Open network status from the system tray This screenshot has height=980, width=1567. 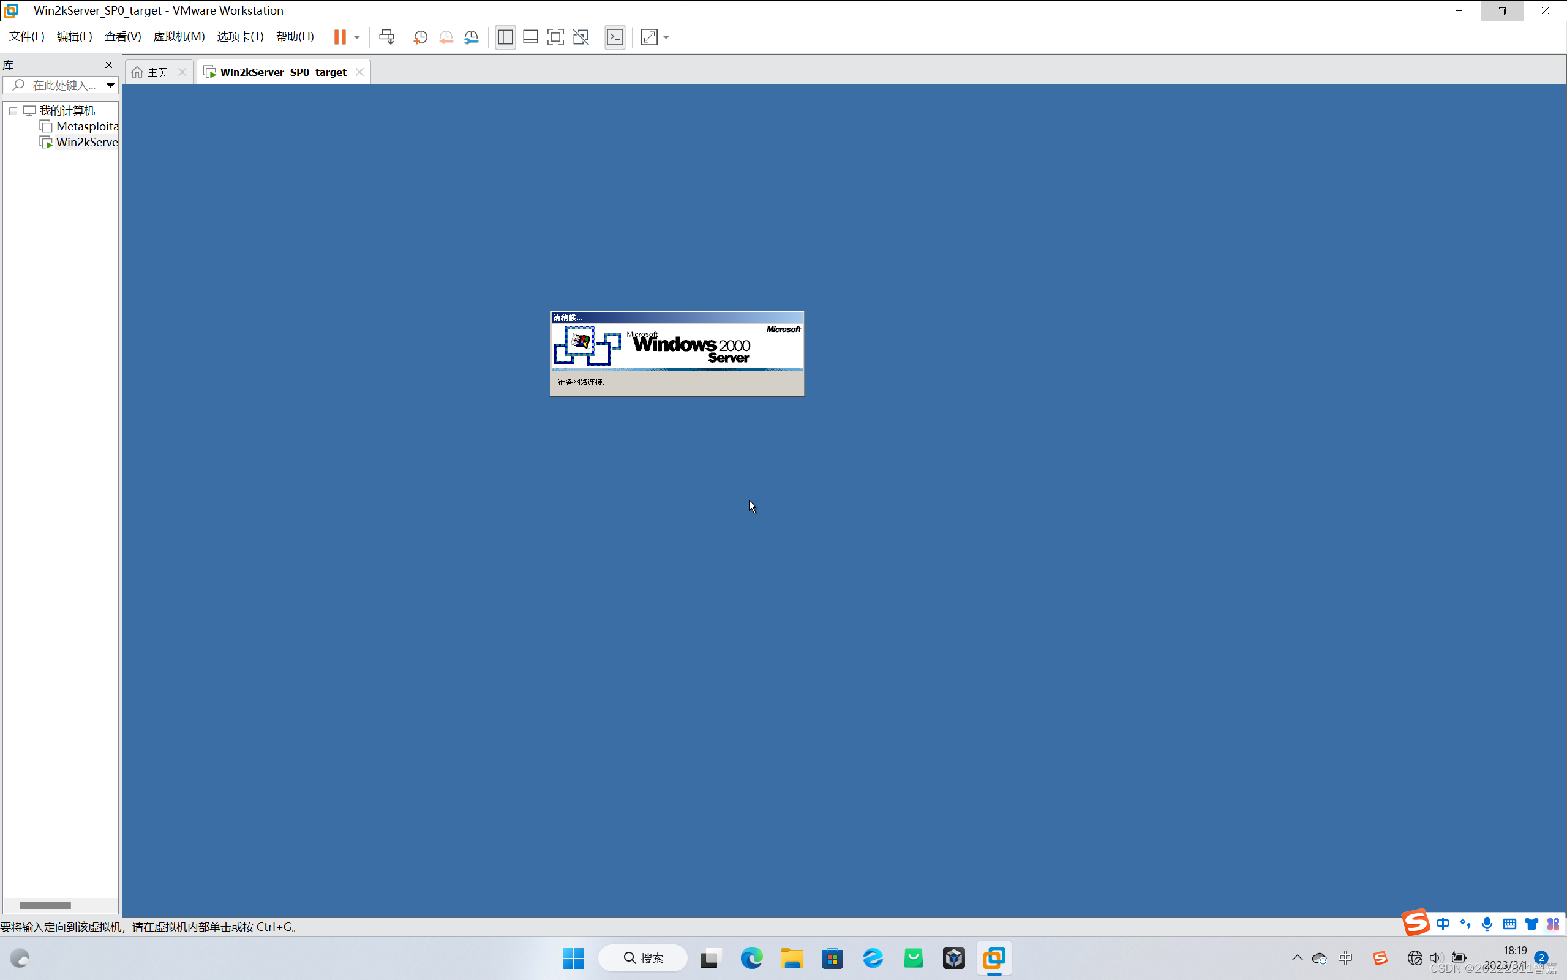(1415, 958)
